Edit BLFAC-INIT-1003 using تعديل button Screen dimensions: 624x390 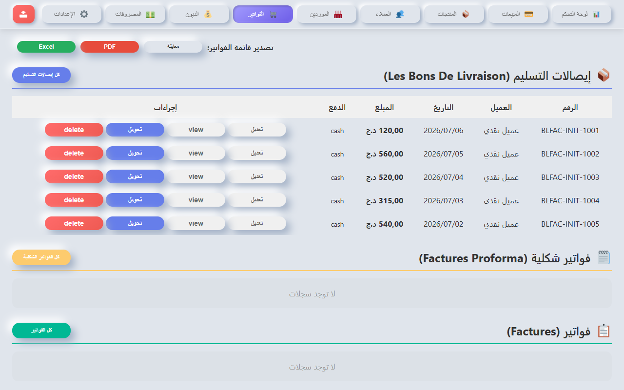click(257, 176)
